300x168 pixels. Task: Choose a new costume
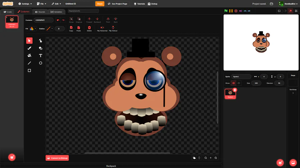click(x=12, y=157)
